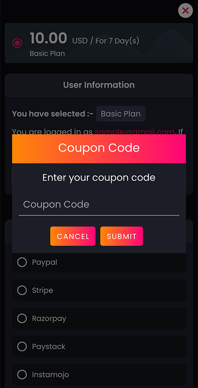
Task: Click the Coupon Code gradient title bar
Action: (99, 149)
